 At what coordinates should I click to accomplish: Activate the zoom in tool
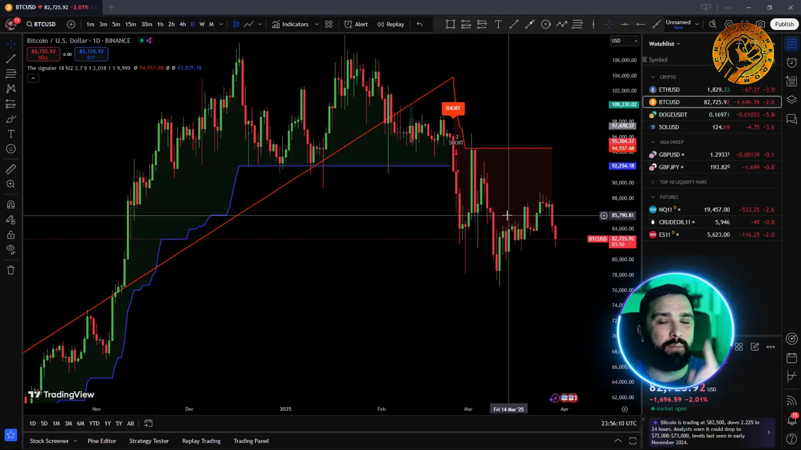point(11,184)
